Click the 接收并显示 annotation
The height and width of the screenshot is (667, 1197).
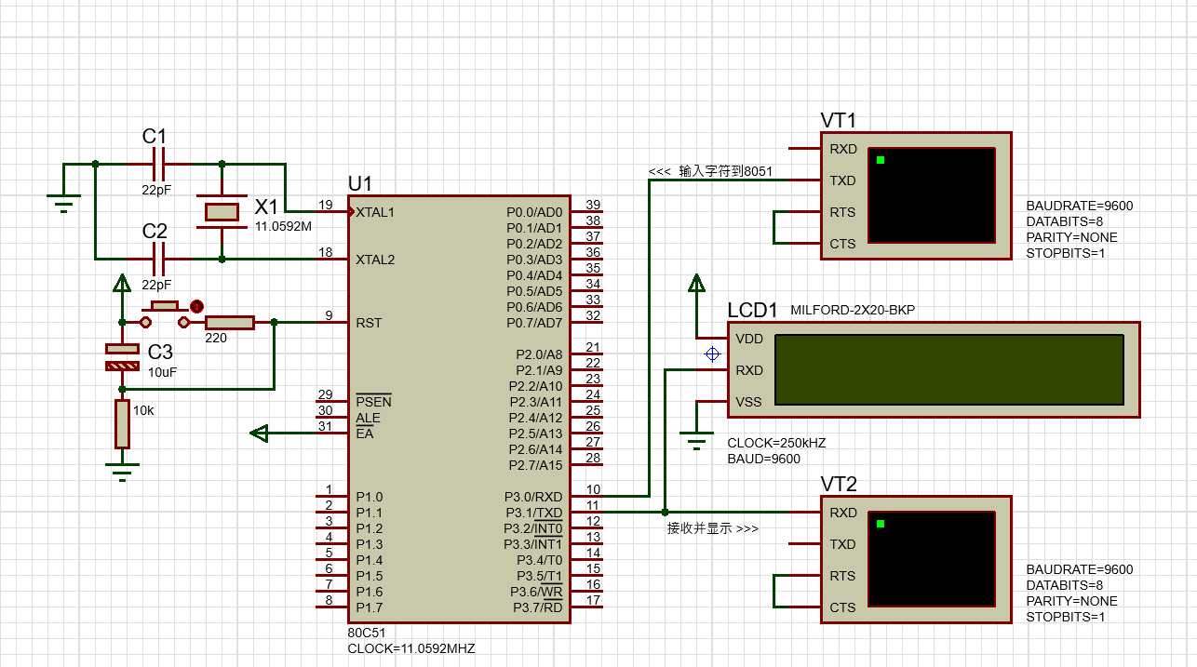(699, 528)
